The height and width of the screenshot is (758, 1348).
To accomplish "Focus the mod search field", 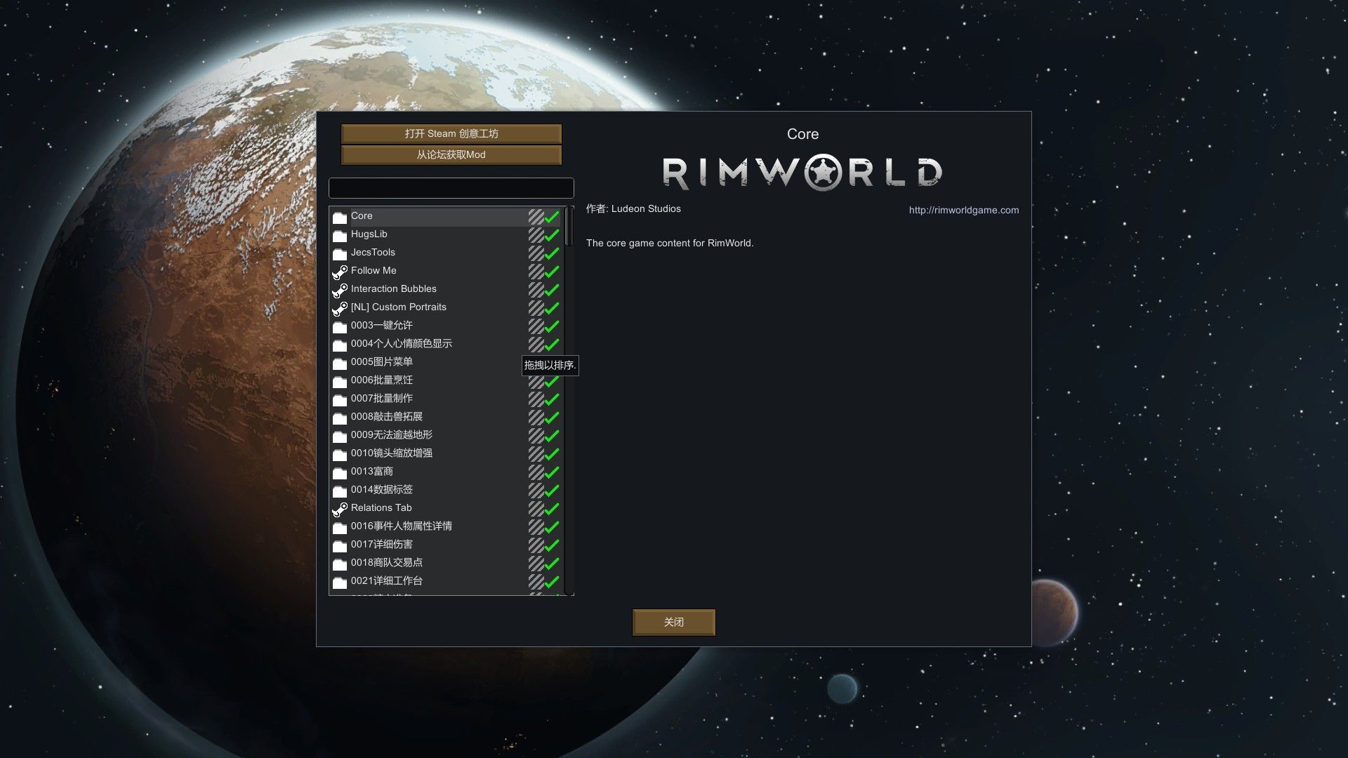I will (451, 188).
